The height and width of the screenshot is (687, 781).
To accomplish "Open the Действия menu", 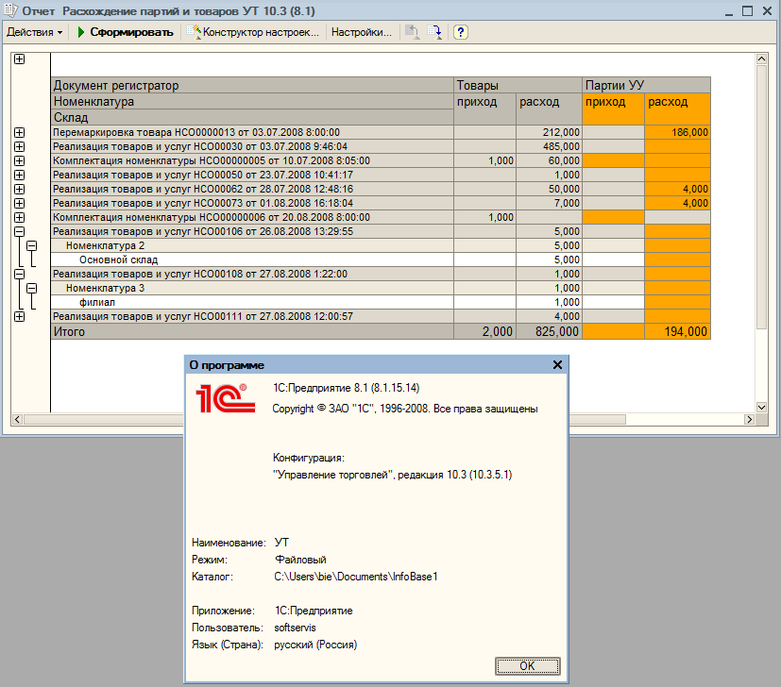I will point(34,32).
